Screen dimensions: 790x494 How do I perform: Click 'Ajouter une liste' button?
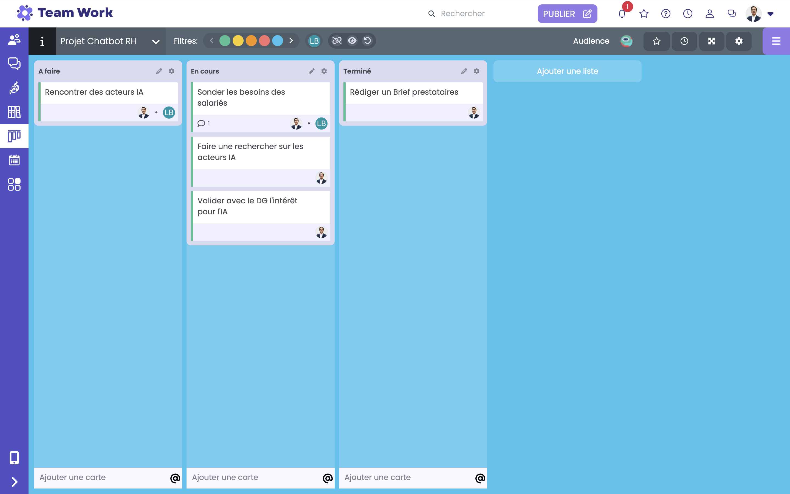coord(567,71)
